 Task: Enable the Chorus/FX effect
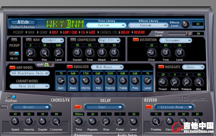pos(4,107)
